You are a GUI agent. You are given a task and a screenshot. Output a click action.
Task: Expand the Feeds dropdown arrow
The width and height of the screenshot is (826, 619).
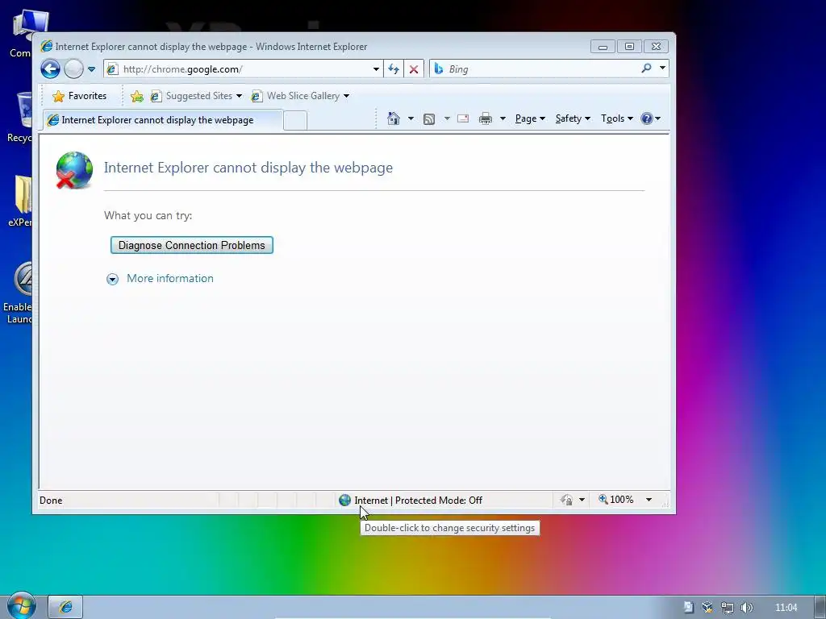[447, 118]
